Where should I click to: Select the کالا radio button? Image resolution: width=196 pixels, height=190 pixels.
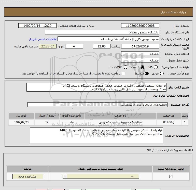pos(156,67)
